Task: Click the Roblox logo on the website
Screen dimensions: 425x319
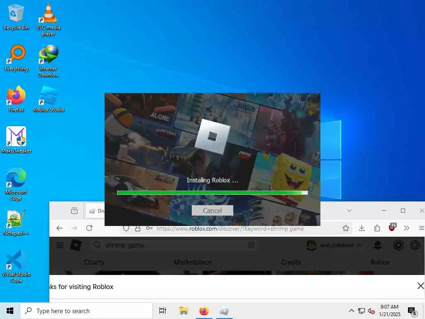Action: [x=76, y=245]
